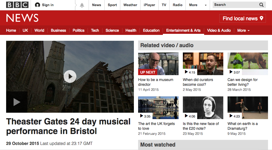Click the '11 April 2015' date
Viewport: 272px width, 150px height.
pyautogui.click(x=149, y=90)
